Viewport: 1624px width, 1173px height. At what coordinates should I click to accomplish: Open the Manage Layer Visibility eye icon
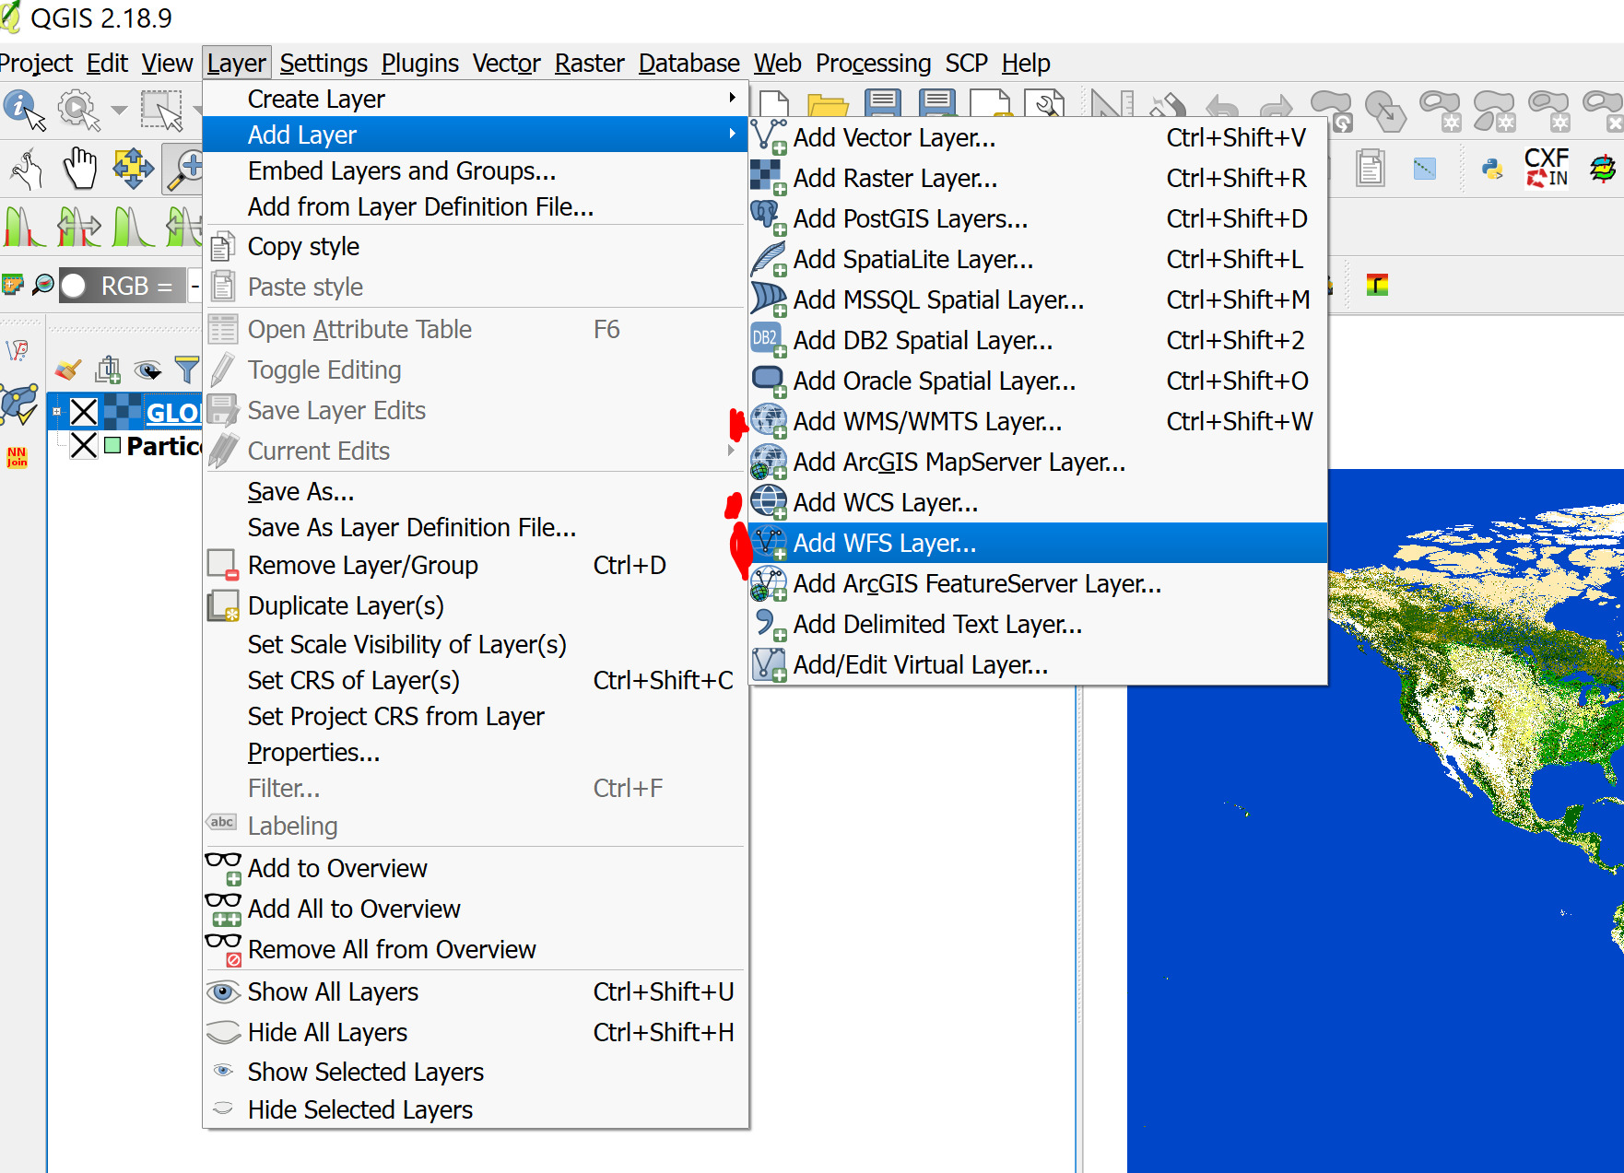[147, 370]
